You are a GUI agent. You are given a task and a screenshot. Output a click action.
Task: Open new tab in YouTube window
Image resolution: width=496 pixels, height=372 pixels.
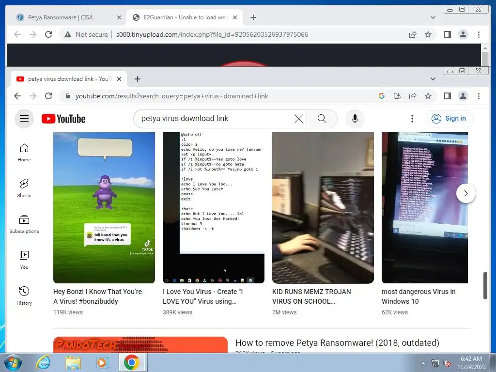[137, 79]
